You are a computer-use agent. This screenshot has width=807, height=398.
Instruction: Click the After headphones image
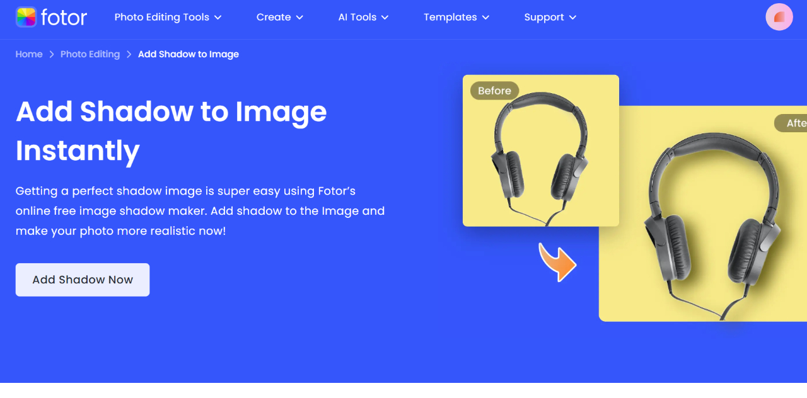[x=712, y=214]
